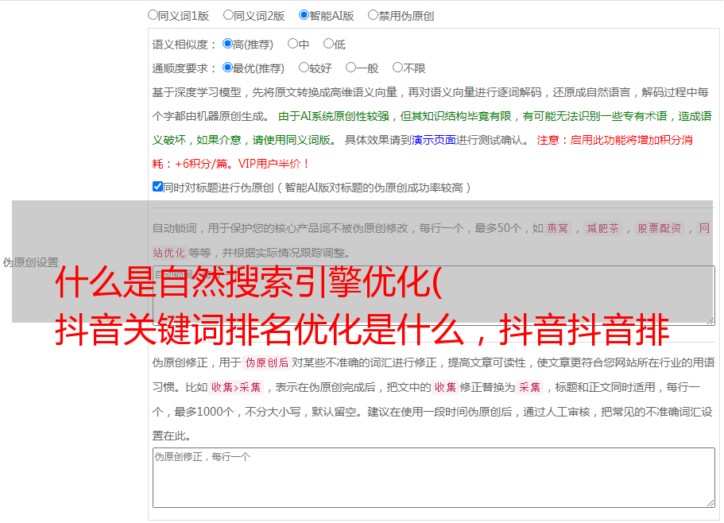The height and width of the screenshot is (523, 724).
Task: Click the 伪原创修正 textarea
Action: pyautogui.click(x=434, y=478)
